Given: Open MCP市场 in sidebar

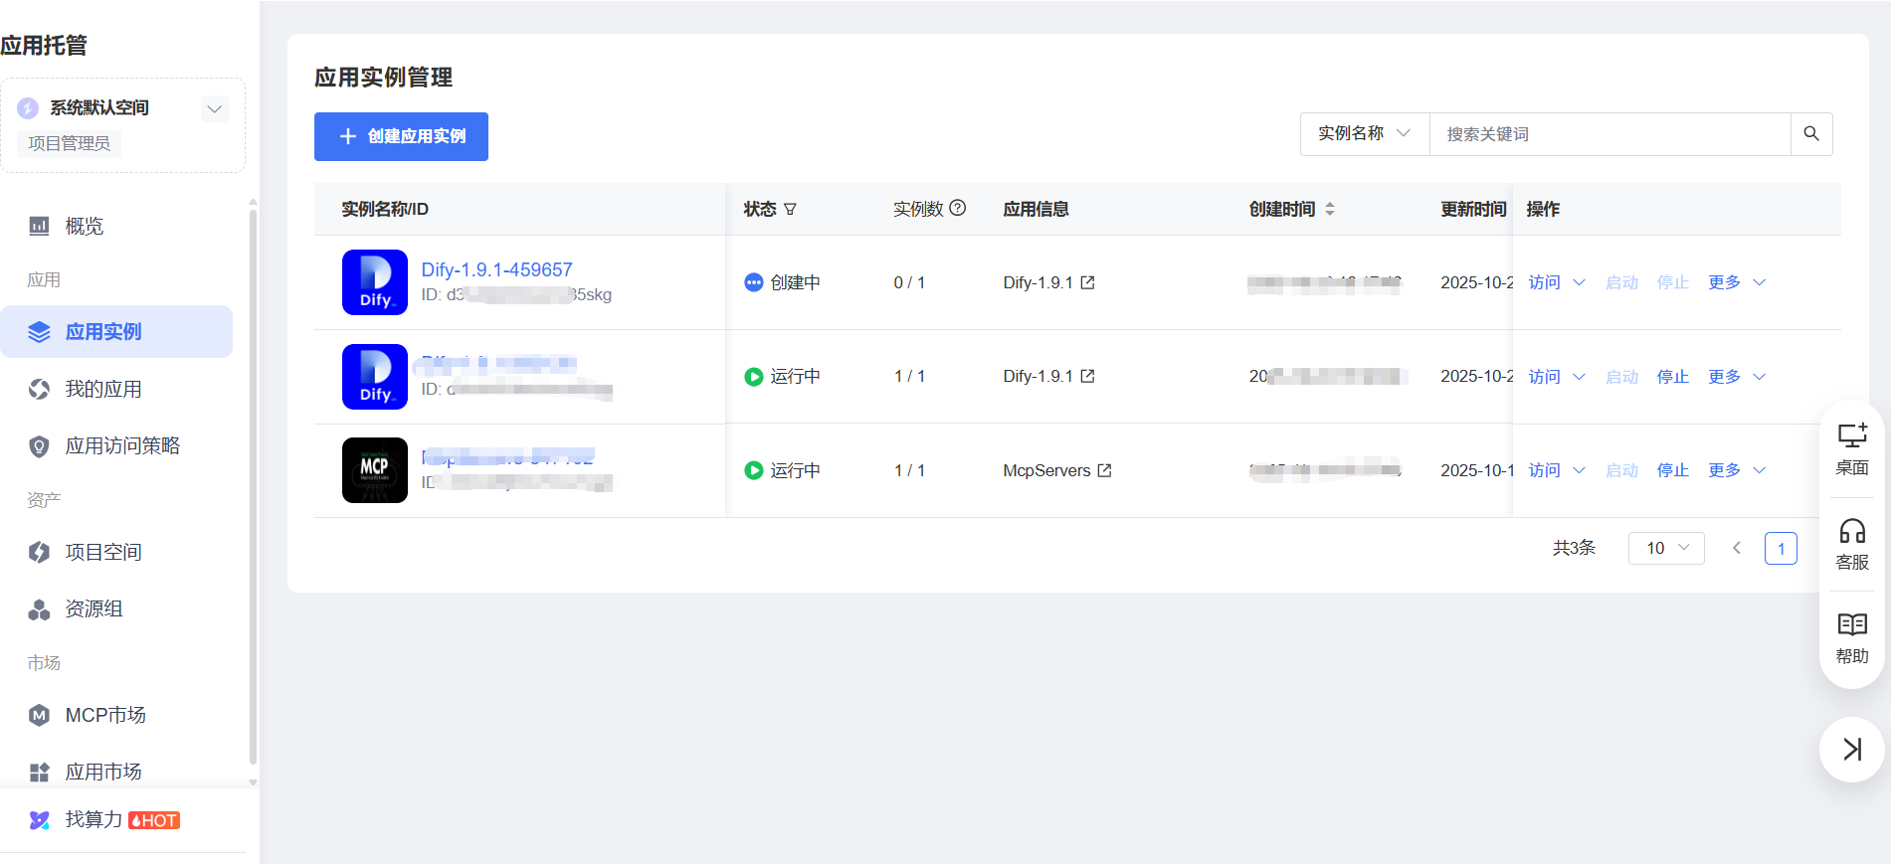Looking at the screenshot, I should (x=105, y=716).
